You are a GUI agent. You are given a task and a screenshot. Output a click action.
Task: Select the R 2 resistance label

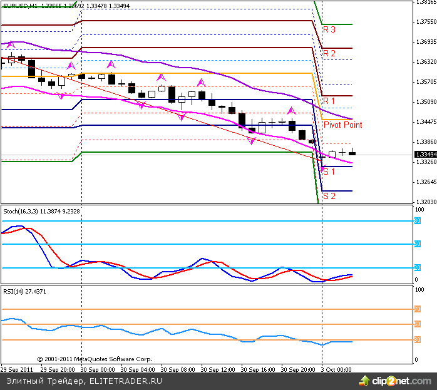coord(329,53)
